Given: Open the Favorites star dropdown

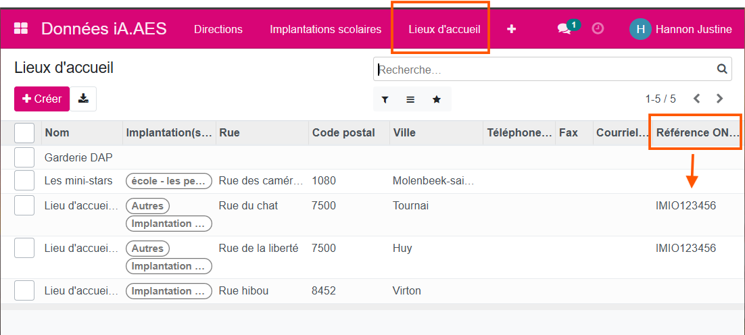Looking at the screenshot, I should (437, 99).
